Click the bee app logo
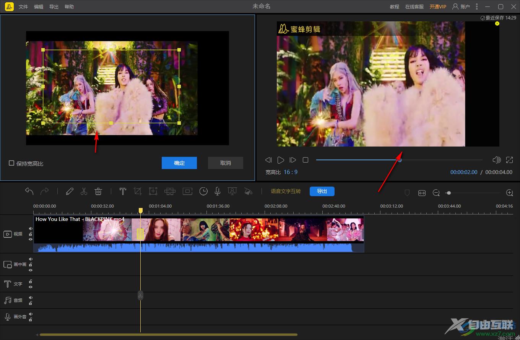Image resolution: width=520 pixels, height=340 pixels. click(x=10, y=6)
